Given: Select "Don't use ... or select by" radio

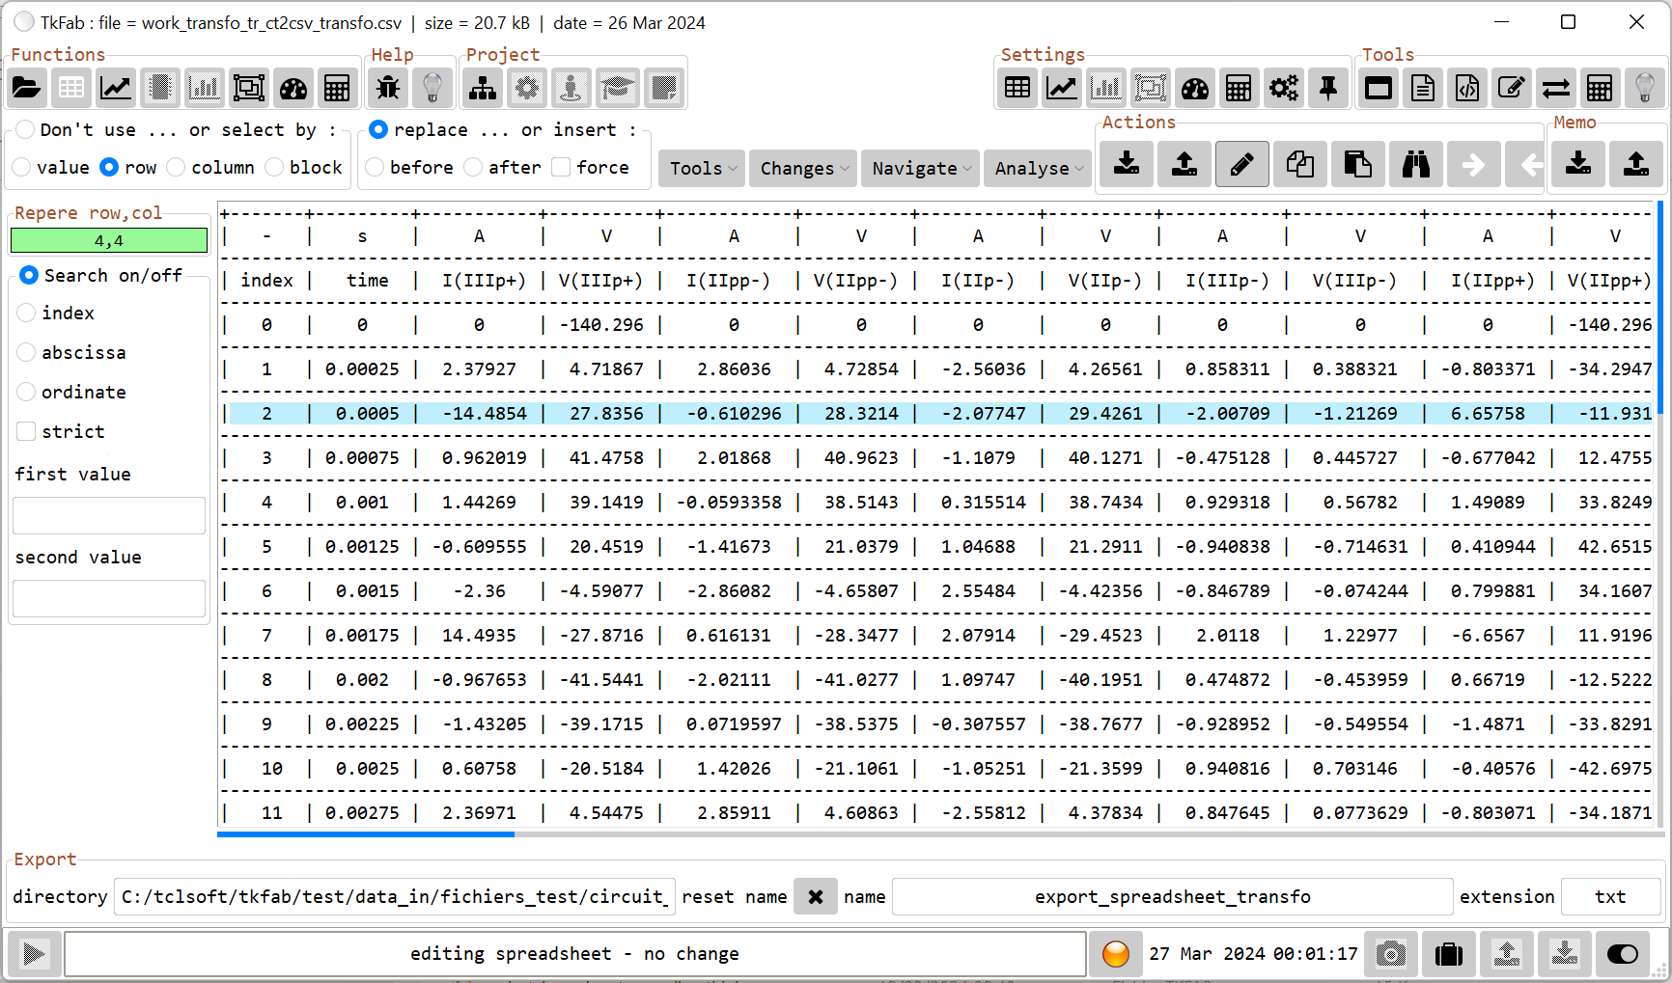Looking at the screenshot, I should click(25, 129).
